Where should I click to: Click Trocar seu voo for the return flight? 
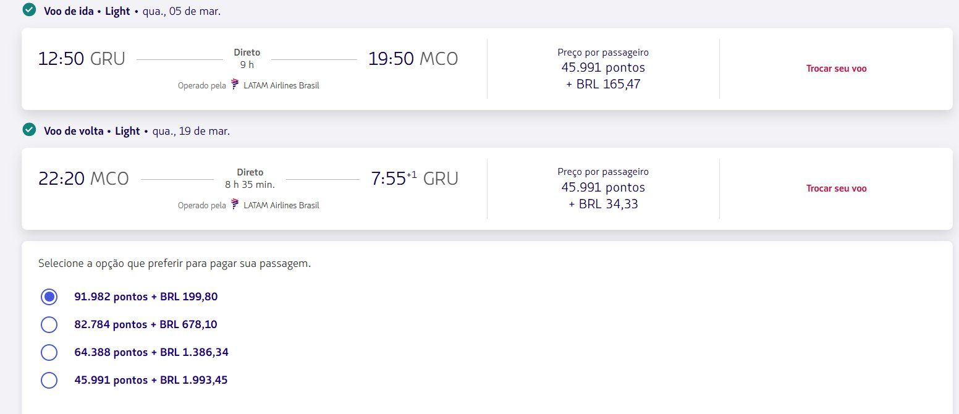836,188
